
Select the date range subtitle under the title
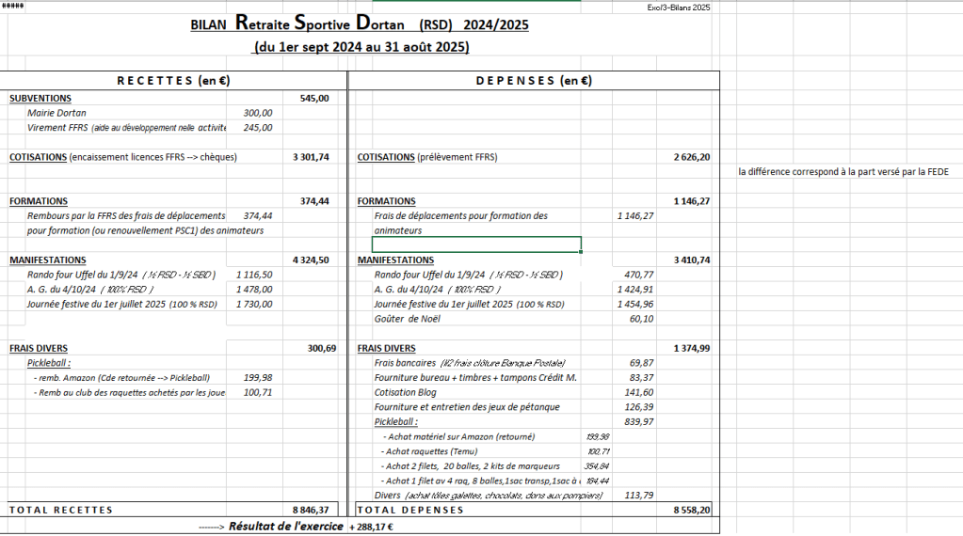(361, 46)
